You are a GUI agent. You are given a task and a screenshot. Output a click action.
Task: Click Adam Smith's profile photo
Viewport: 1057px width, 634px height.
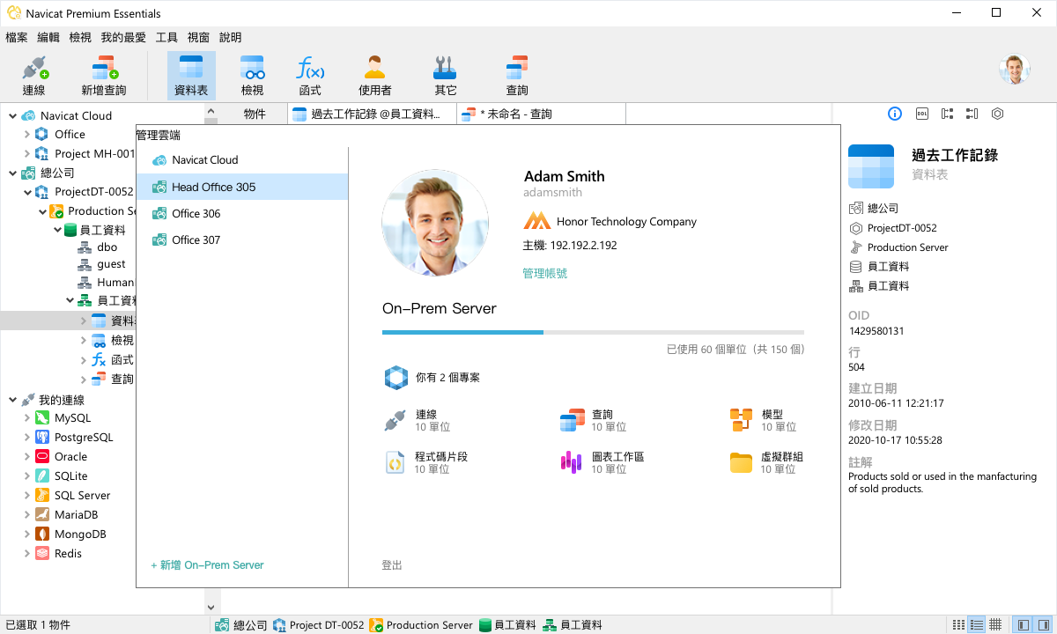tap(435, 224)
